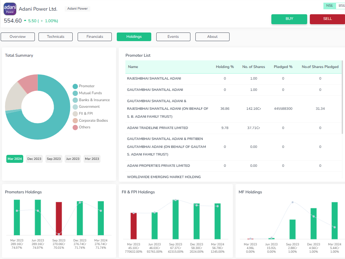Click the red SELL button

(x=327, y=19)
